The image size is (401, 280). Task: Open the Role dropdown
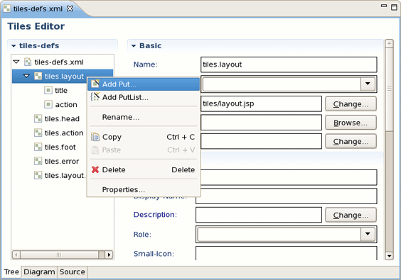click(368, 234)
